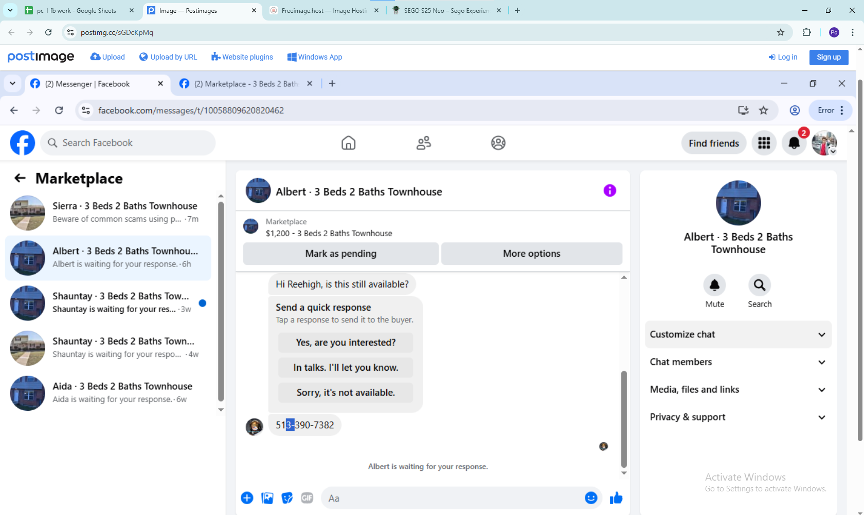Click the Search Facebook field
Viewport: 864px width, 515px height.
pyautogui.click(x=128, y=143)
